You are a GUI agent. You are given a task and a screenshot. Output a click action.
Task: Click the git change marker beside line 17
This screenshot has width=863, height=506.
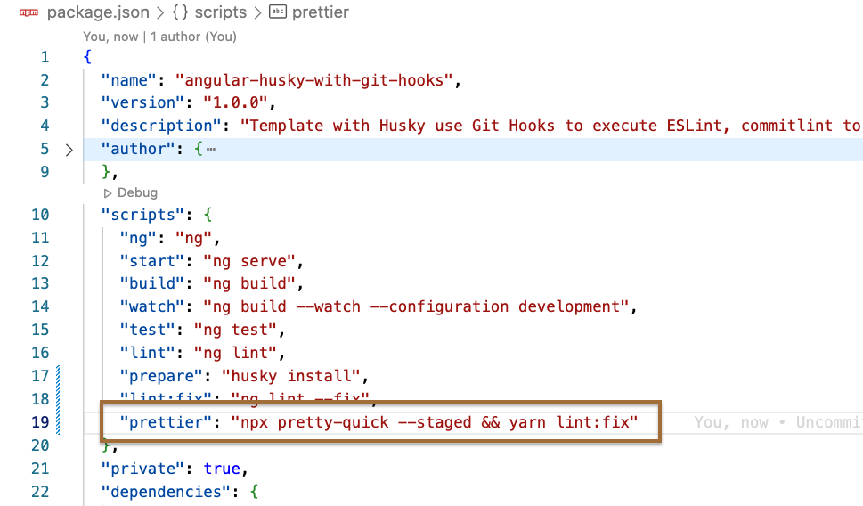(x=59, y=375)
